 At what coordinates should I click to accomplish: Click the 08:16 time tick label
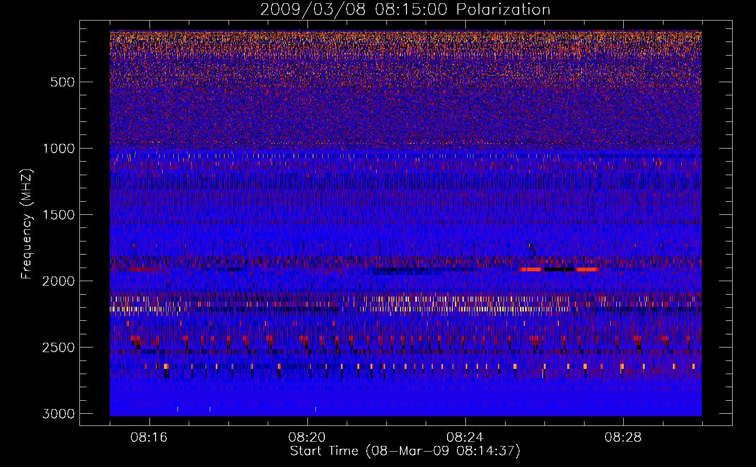point(149,438)
